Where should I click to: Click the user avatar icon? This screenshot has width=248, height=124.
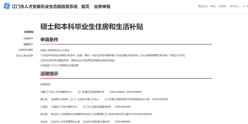pos(244,6)
